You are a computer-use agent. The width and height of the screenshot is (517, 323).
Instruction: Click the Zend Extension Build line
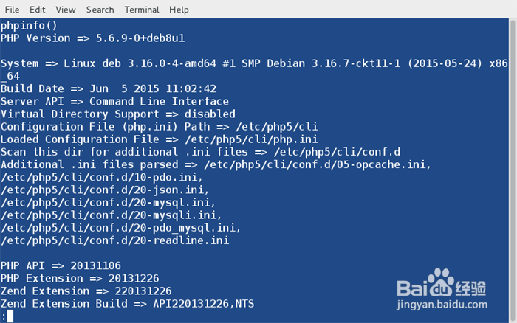[127, 303]
